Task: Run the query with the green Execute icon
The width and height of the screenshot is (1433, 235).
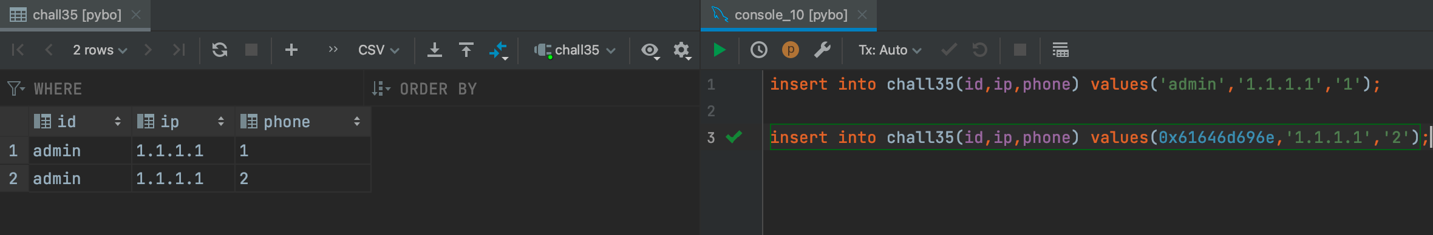Action: 720,50
